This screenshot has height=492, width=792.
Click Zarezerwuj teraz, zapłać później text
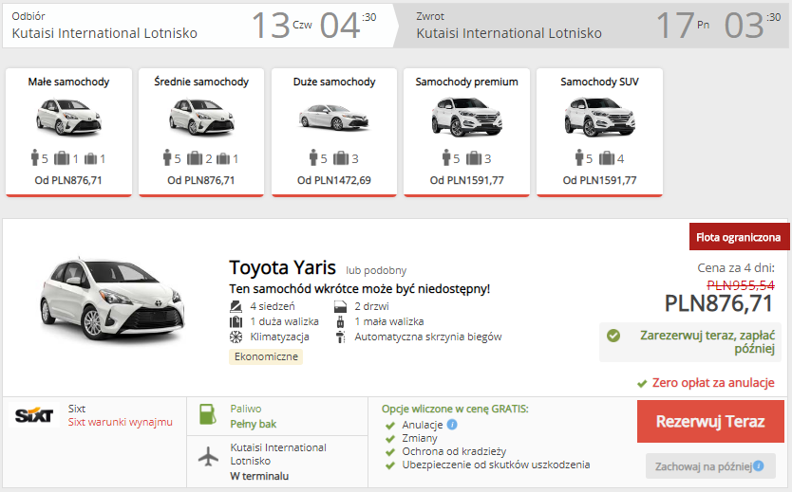pyautogui.click(x=707, y=342)
